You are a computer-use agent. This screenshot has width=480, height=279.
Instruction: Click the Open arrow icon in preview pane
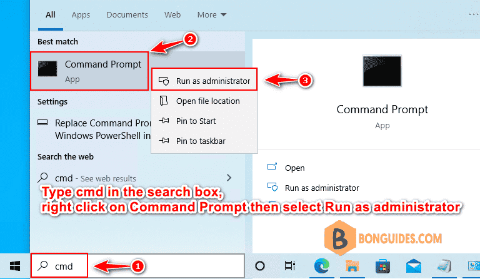coord(272,166)
